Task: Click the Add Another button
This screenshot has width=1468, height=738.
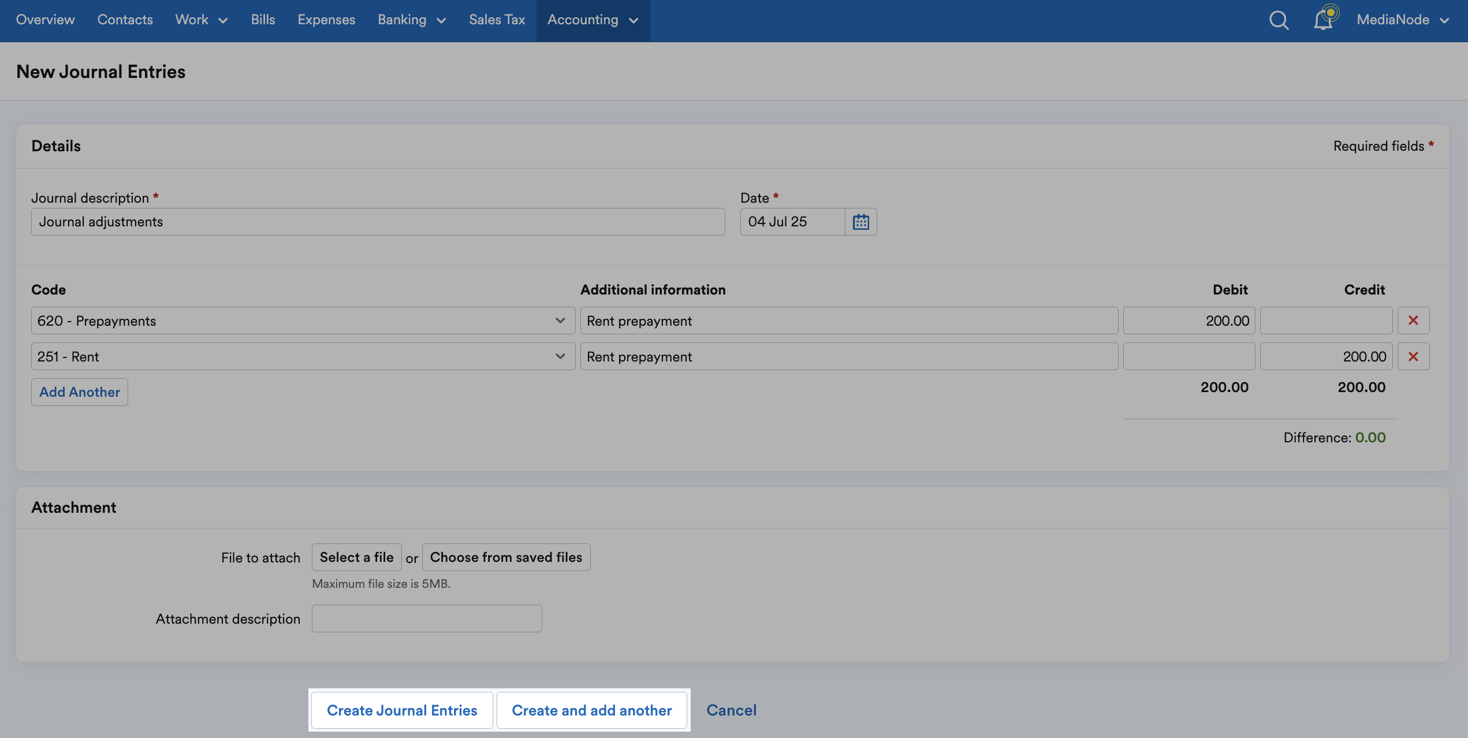Action: point(80,392)
